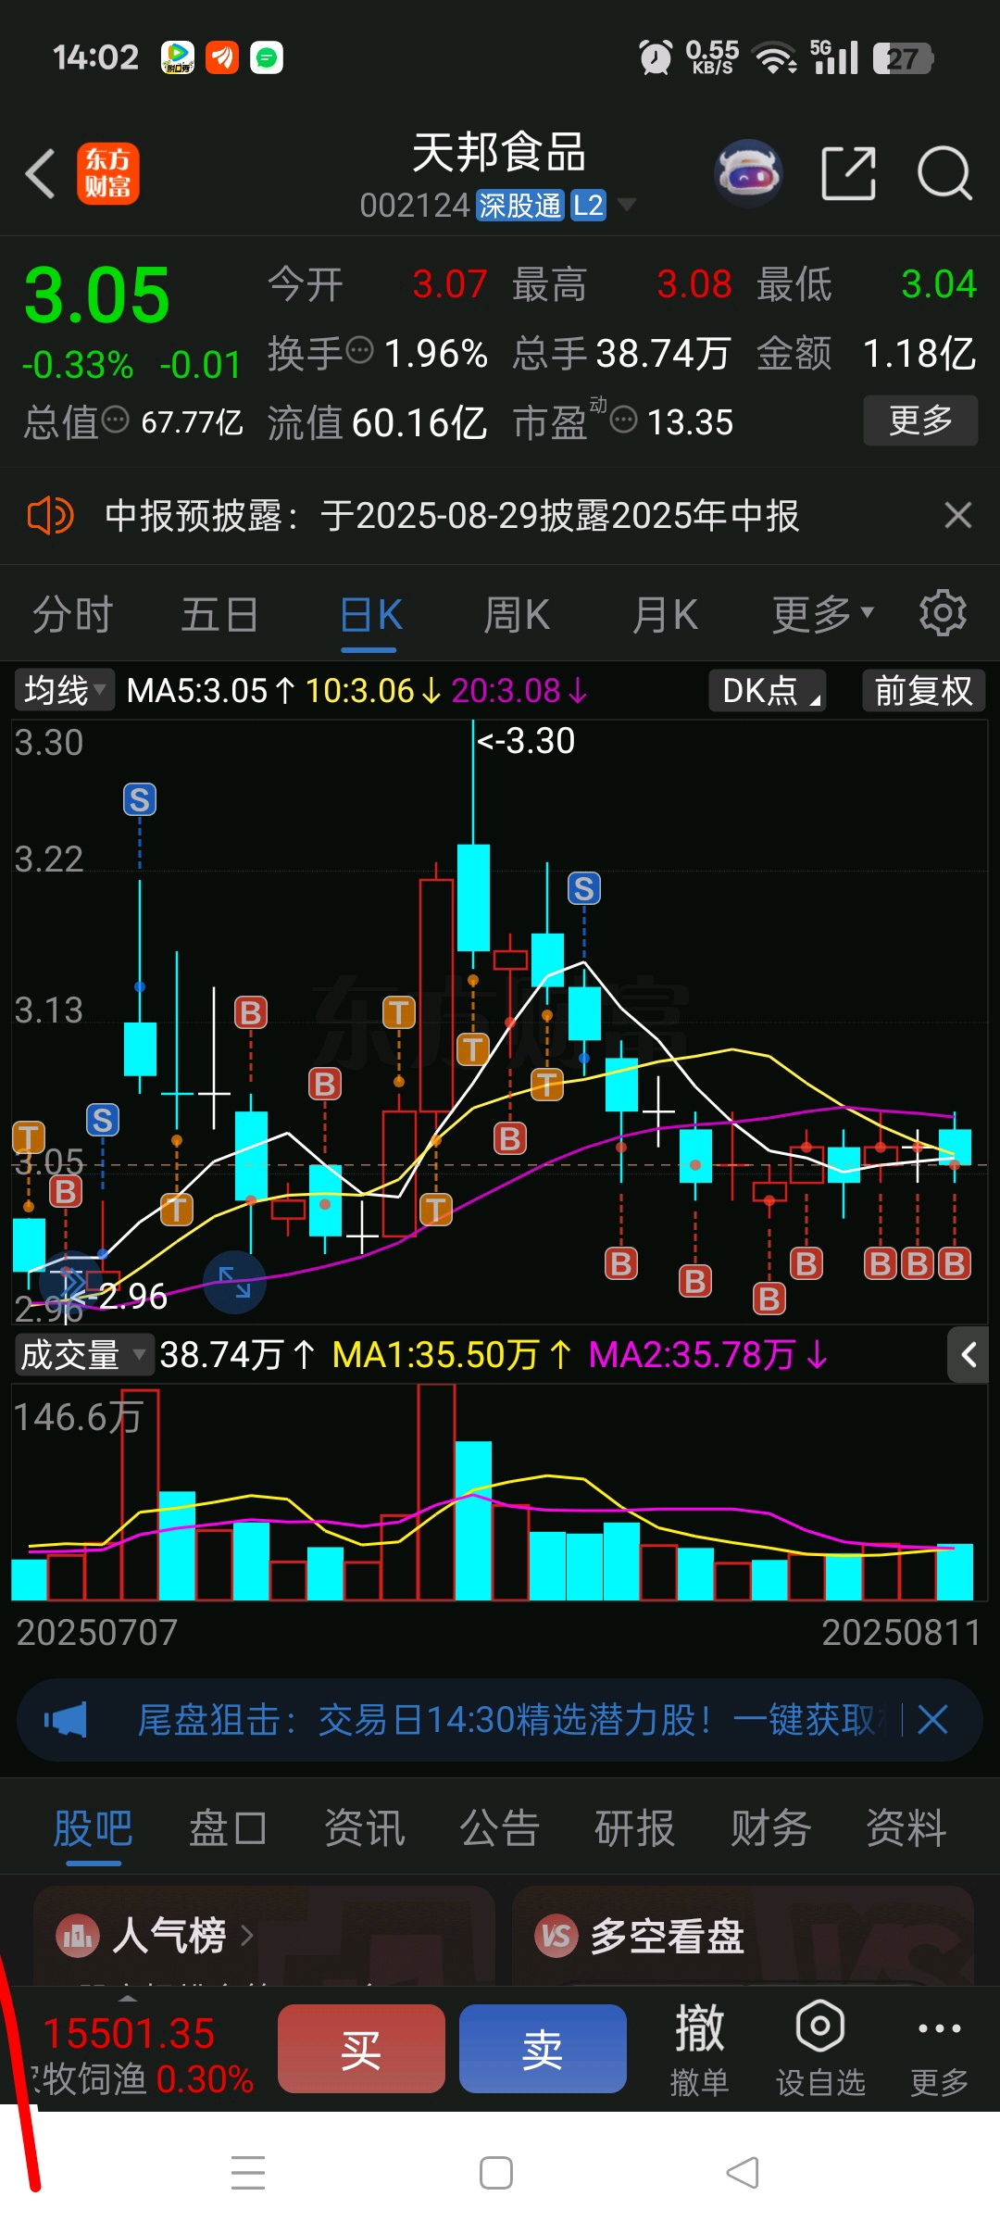Close the 尾盘狙击 banner
Screen dimensions: 1000x2234
932,1720
